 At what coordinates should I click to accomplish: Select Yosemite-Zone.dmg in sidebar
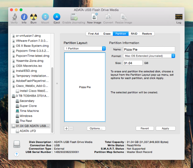(x=31, y=61)
